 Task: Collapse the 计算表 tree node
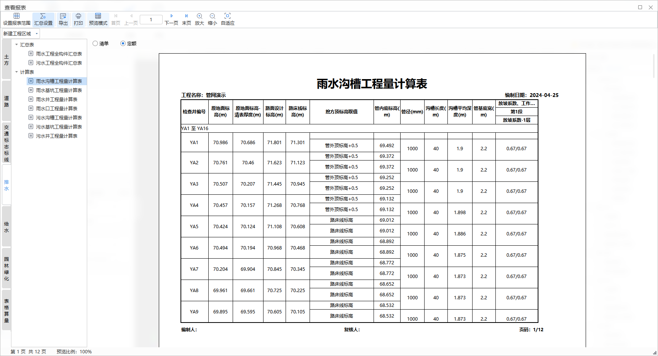(16, 72)
